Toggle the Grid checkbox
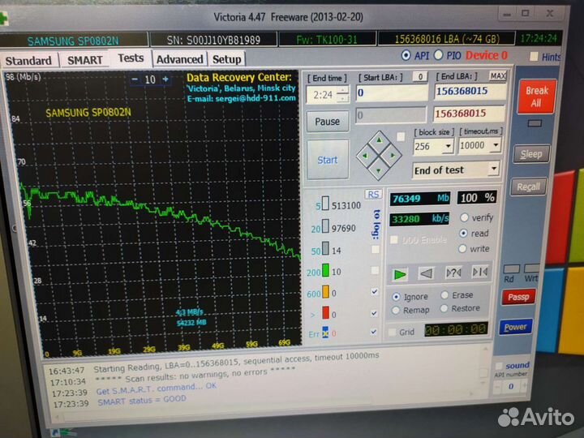Screen dimensions: 584x438 click(x=392, y=332)
